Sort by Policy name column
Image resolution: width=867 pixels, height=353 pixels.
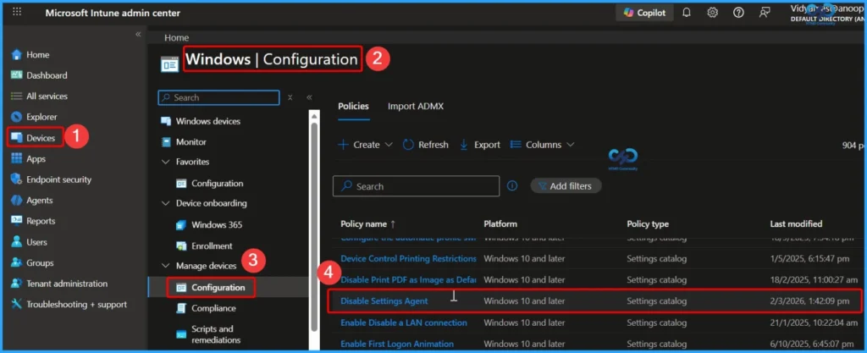pos(368,223)
